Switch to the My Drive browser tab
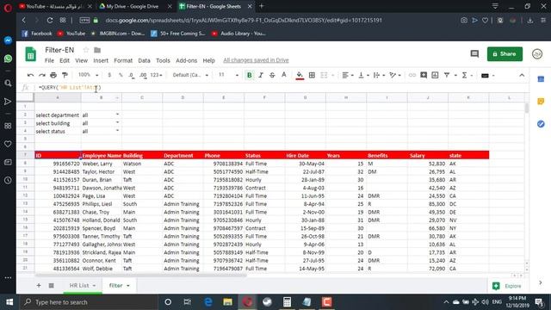Image resolution: width=551 pixels, height=310 pixels. click(133, 6)
